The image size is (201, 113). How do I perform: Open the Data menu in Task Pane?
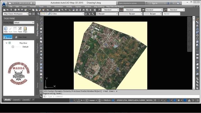click(x=6, y=30)
